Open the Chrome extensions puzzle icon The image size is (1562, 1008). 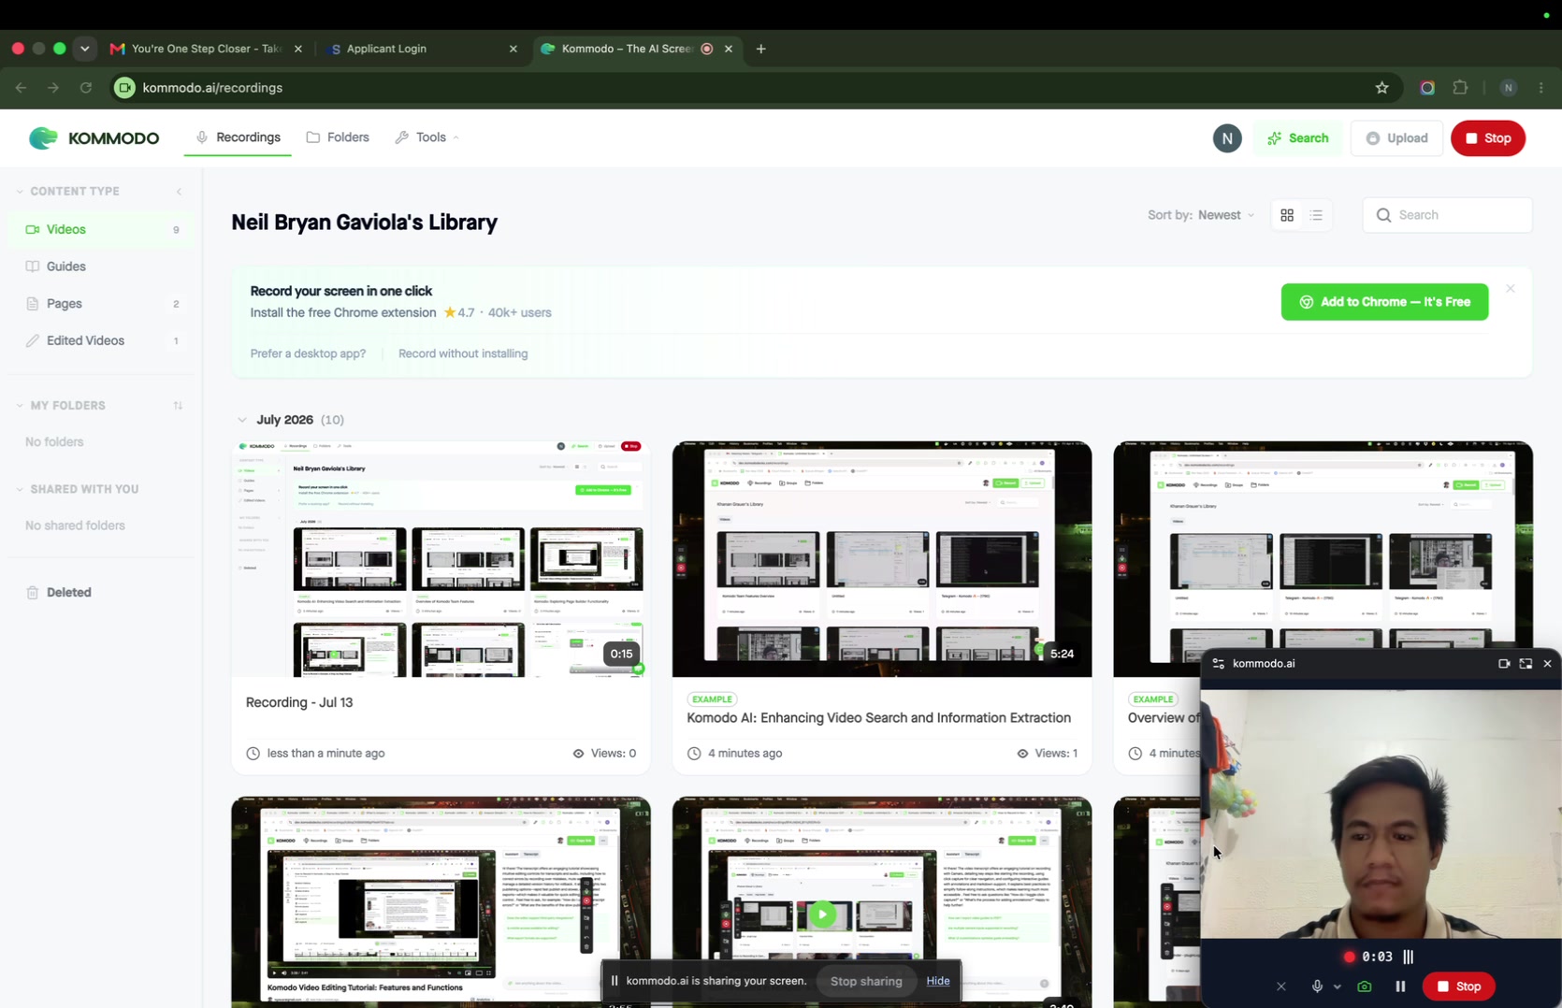1460,88
